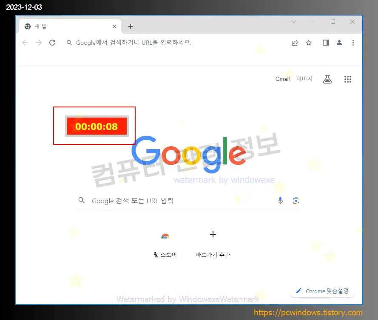
Task: Open Chrome's three-dot menu
Action: pyautogui.click(x=353, y=43)
